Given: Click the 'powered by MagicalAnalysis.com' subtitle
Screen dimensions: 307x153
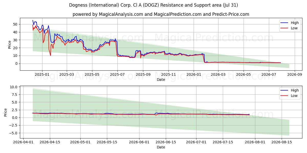Looking at the screenshot, I should [161, 14].
